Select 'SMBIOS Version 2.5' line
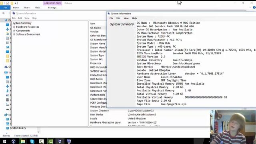This screenshot has height=144, width=256. (x=151, y=57)
